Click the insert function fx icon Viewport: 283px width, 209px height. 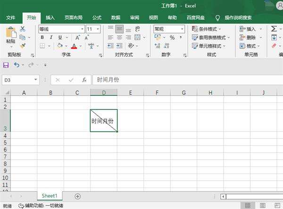(x=84, y=80)
